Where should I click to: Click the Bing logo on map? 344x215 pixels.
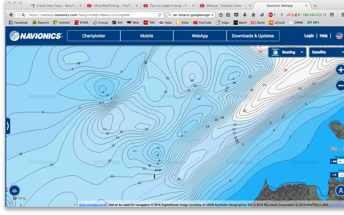(19, 198)
